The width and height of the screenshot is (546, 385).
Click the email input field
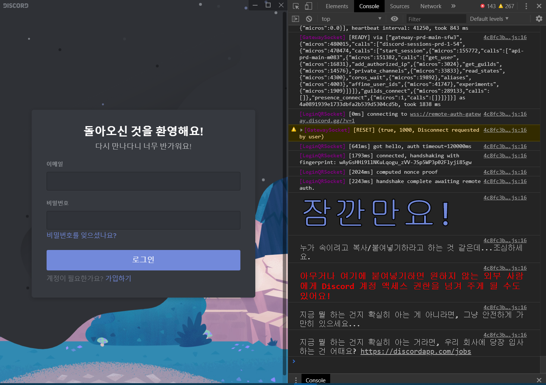pyautogui.click(x=143, y=181)
